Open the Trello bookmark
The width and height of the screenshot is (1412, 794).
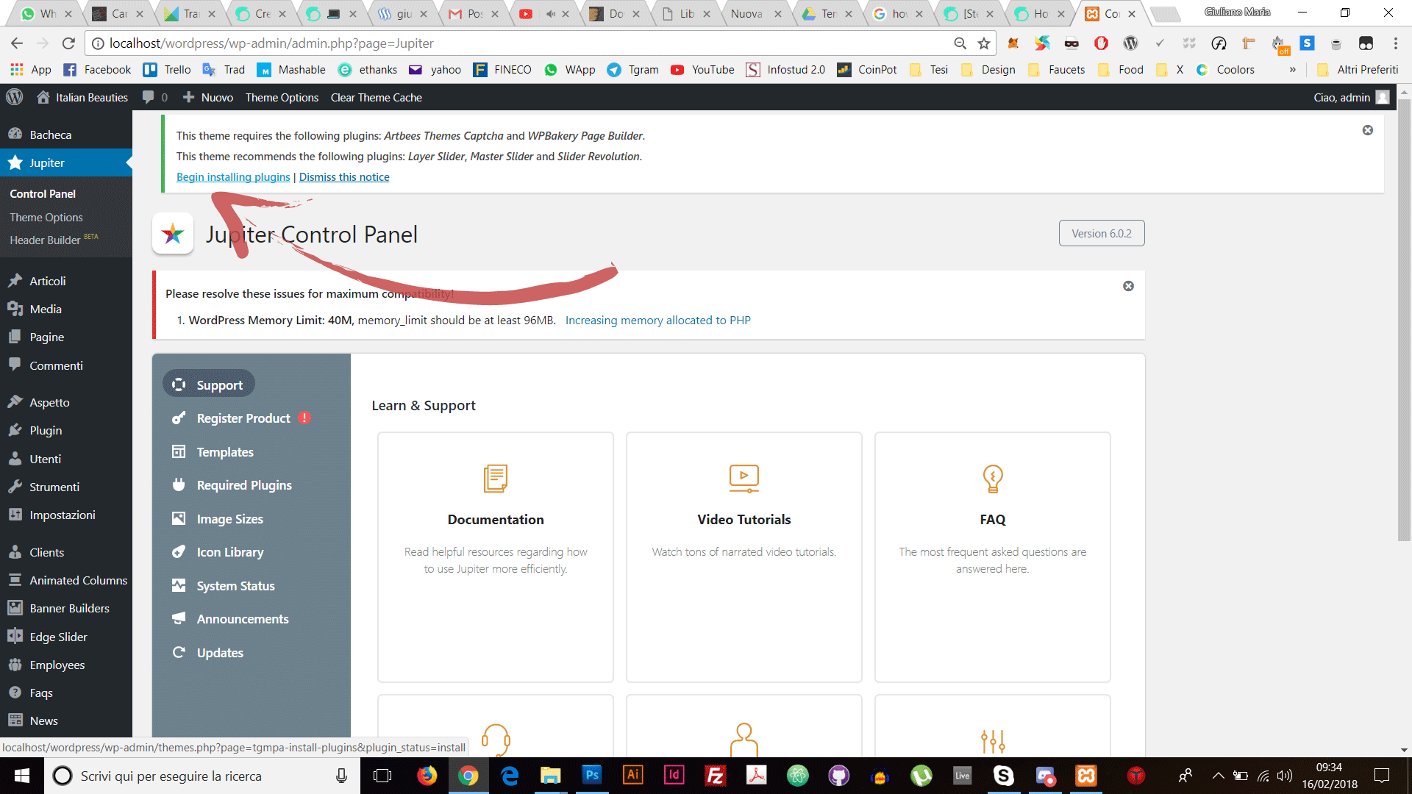[167, 70]
